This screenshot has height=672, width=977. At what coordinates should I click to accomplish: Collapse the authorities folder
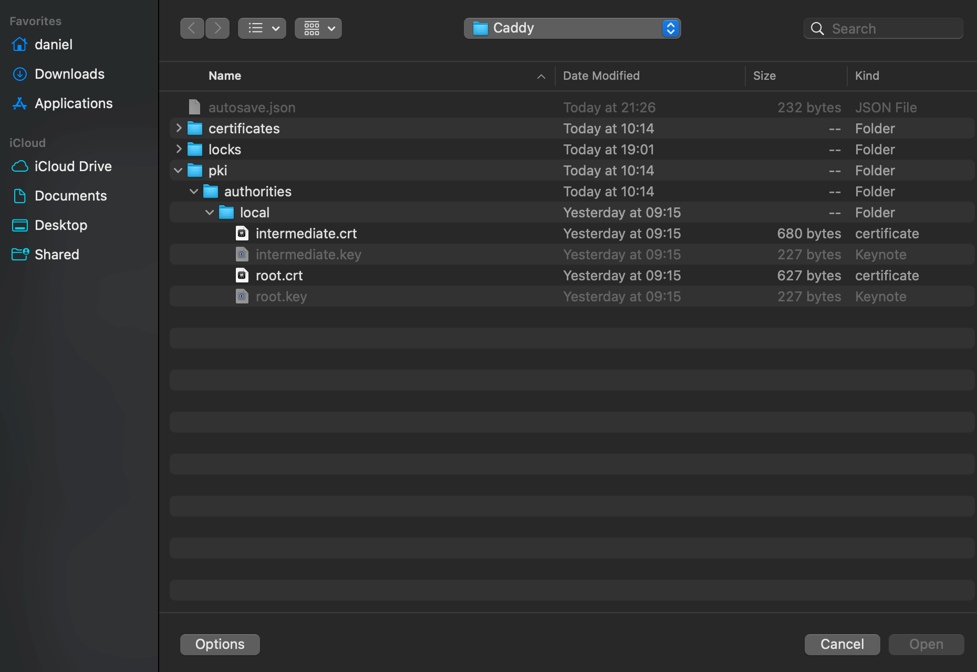point(194,192)
